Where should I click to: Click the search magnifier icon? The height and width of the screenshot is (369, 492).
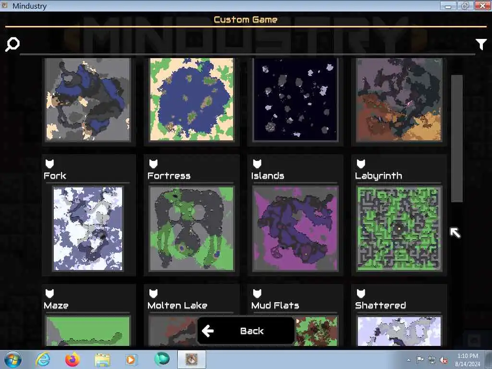coord(12,44)
